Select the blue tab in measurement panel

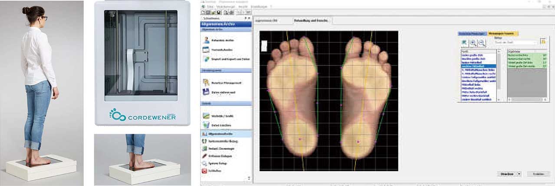pyautogui.click(x=473, y=33)
